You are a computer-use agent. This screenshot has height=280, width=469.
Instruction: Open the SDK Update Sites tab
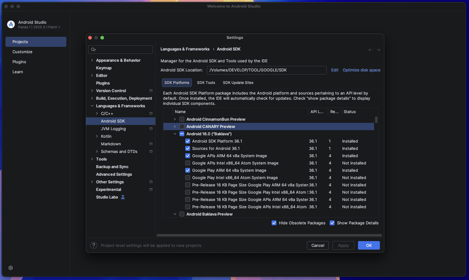[238, 83]
